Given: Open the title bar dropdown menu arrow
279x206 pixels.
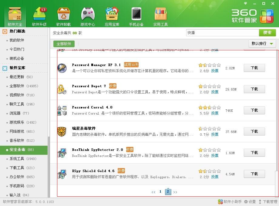Looking at the screenshot, I should 246,3.
